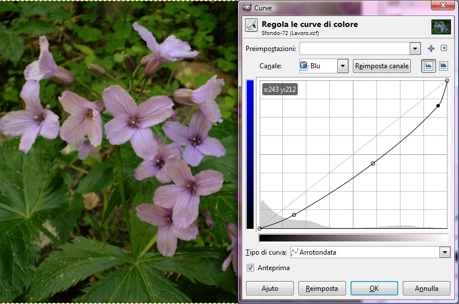
Task: Click the GIMP icon in Curve title bar
Action: click(247, 7)
